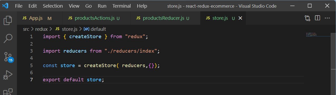Open the View menu
This screenshot has height=95, width=336.
pyautogui.click(x=74, y=6)
